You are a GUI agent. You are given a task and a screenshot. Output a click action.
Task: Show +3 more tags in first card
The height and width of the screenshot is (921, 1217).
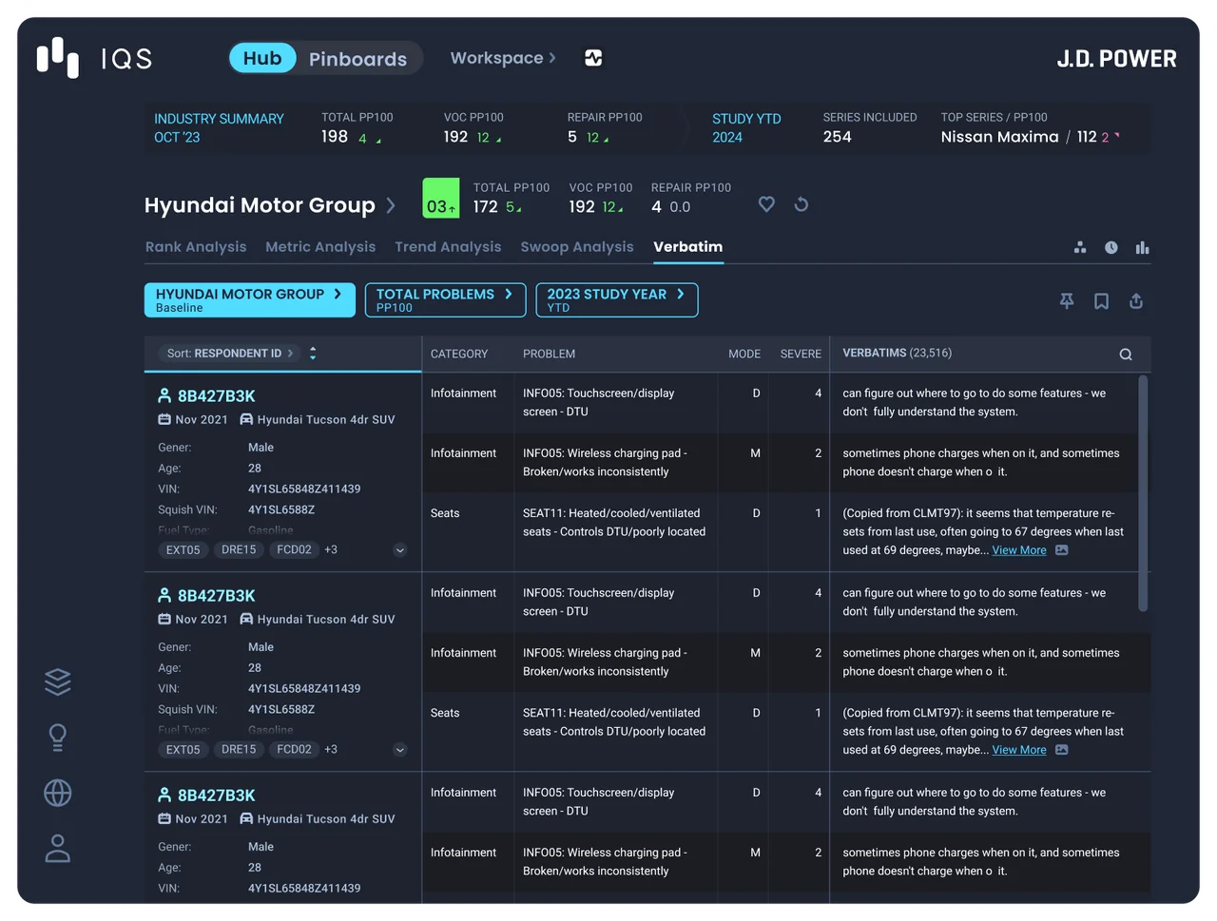pos(331,549)
